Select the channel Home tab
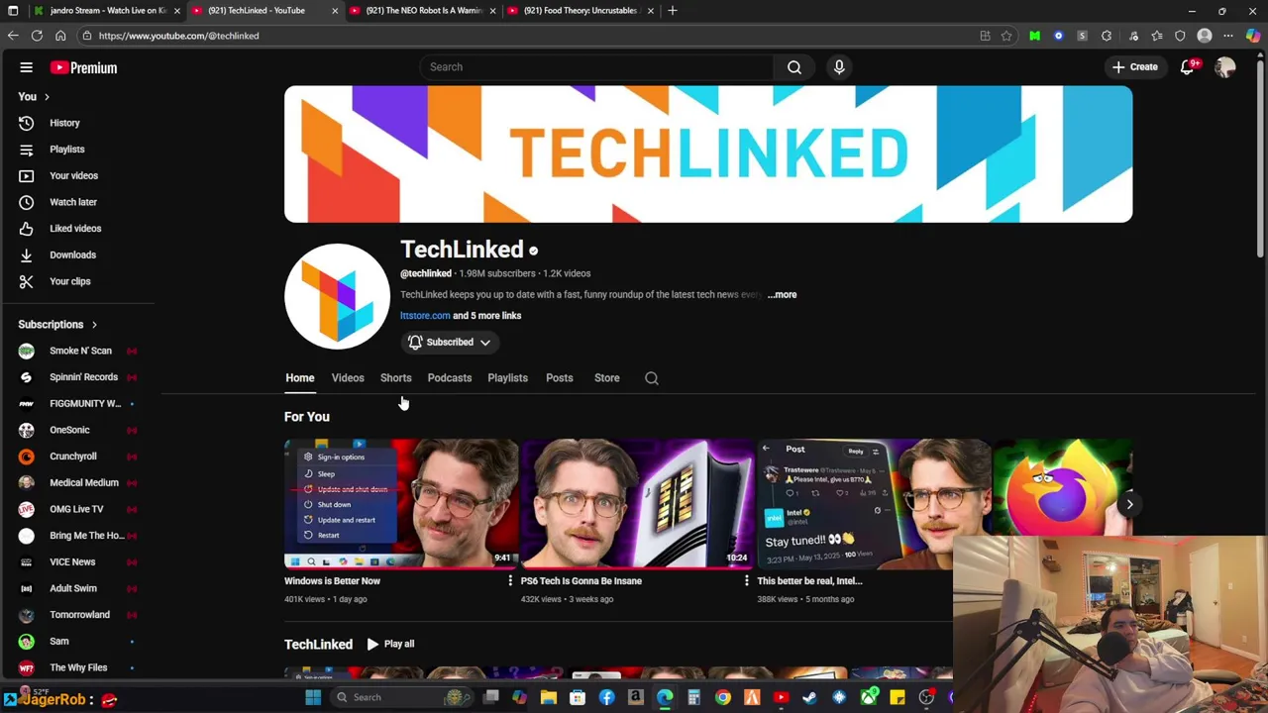The image size is (1268, 713). (300, 378)
